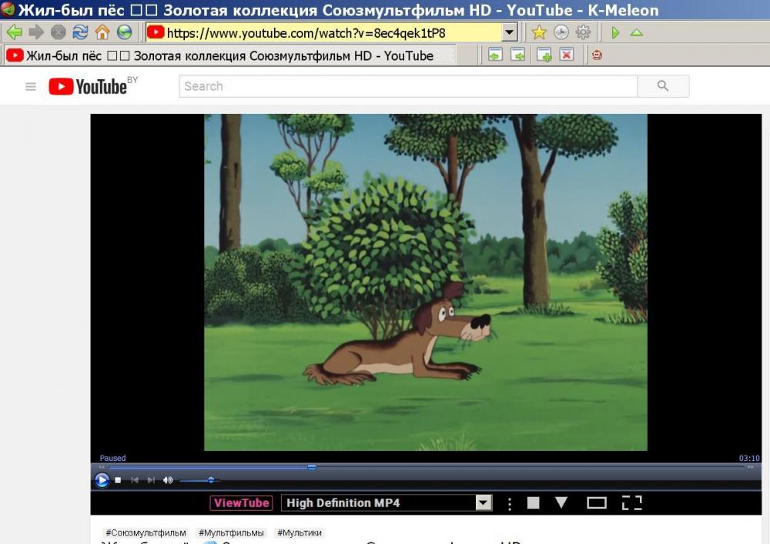The image size is (770, 544).
Task: Open the YouTube hamburger guide menu
Action: coord(31,87)
